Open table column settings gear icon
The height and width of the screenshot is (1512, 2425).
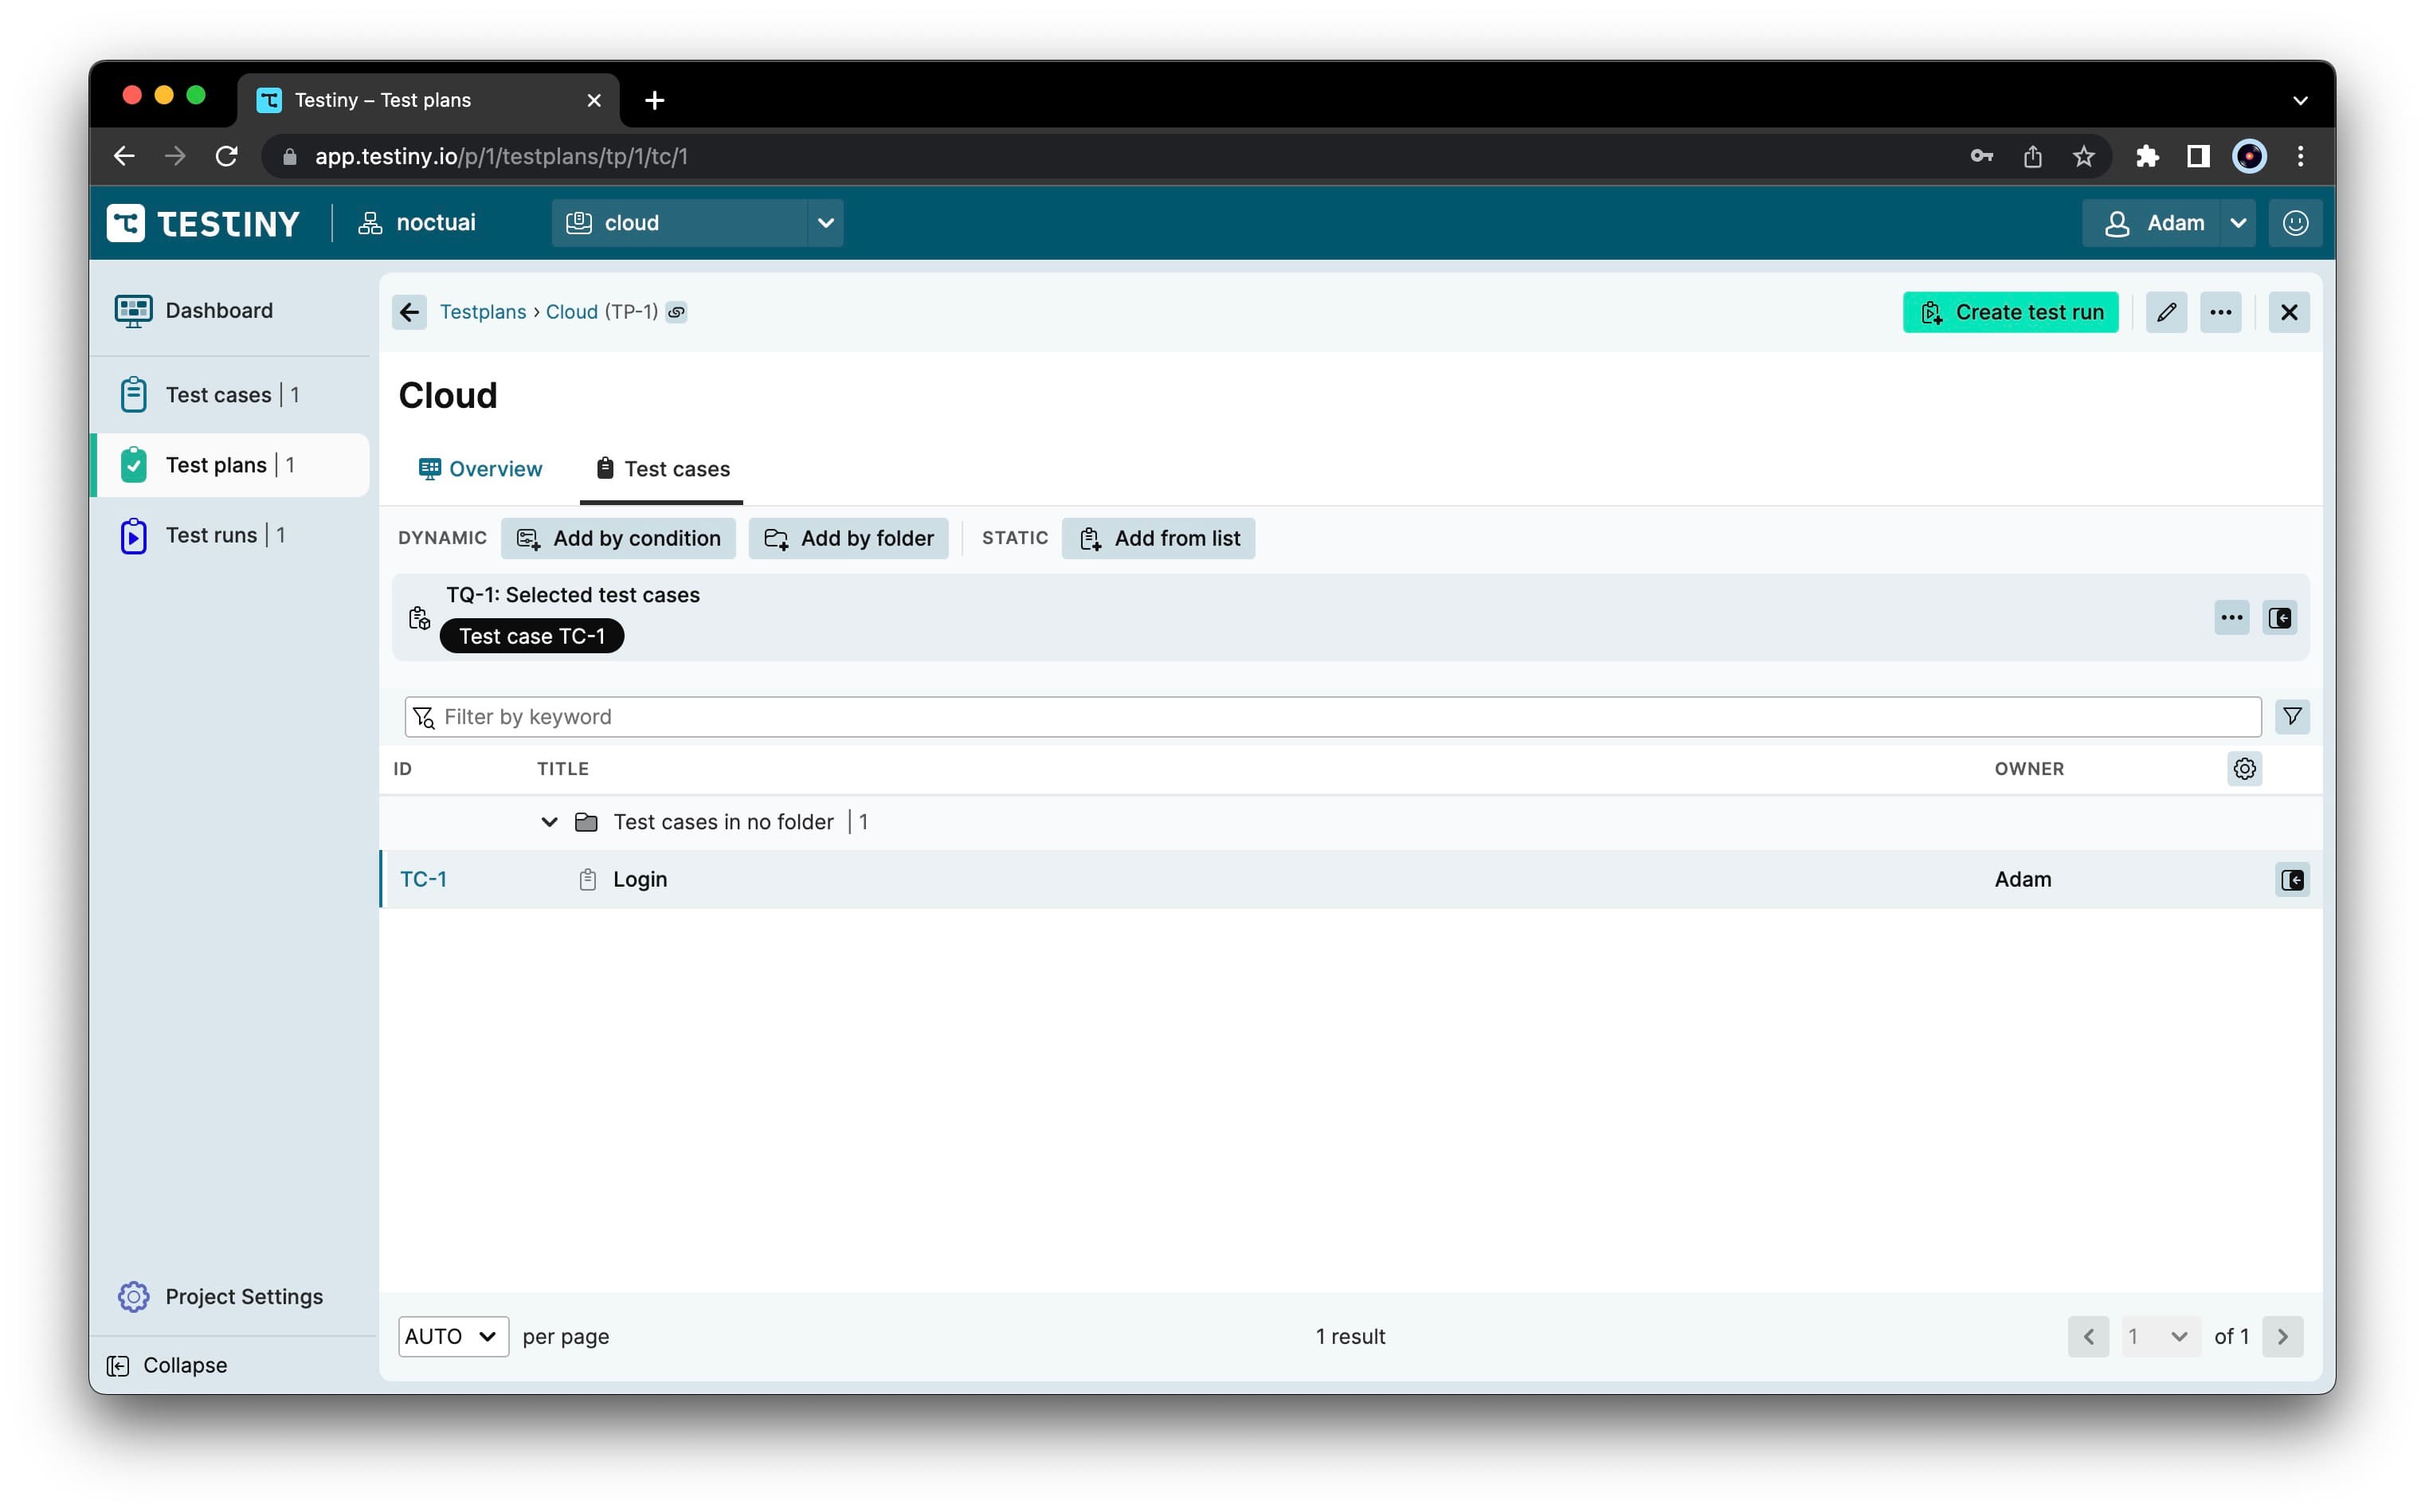coord(2244,768)
